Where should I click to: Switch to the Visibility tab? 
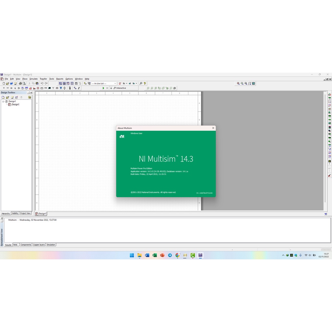(15, 213)
